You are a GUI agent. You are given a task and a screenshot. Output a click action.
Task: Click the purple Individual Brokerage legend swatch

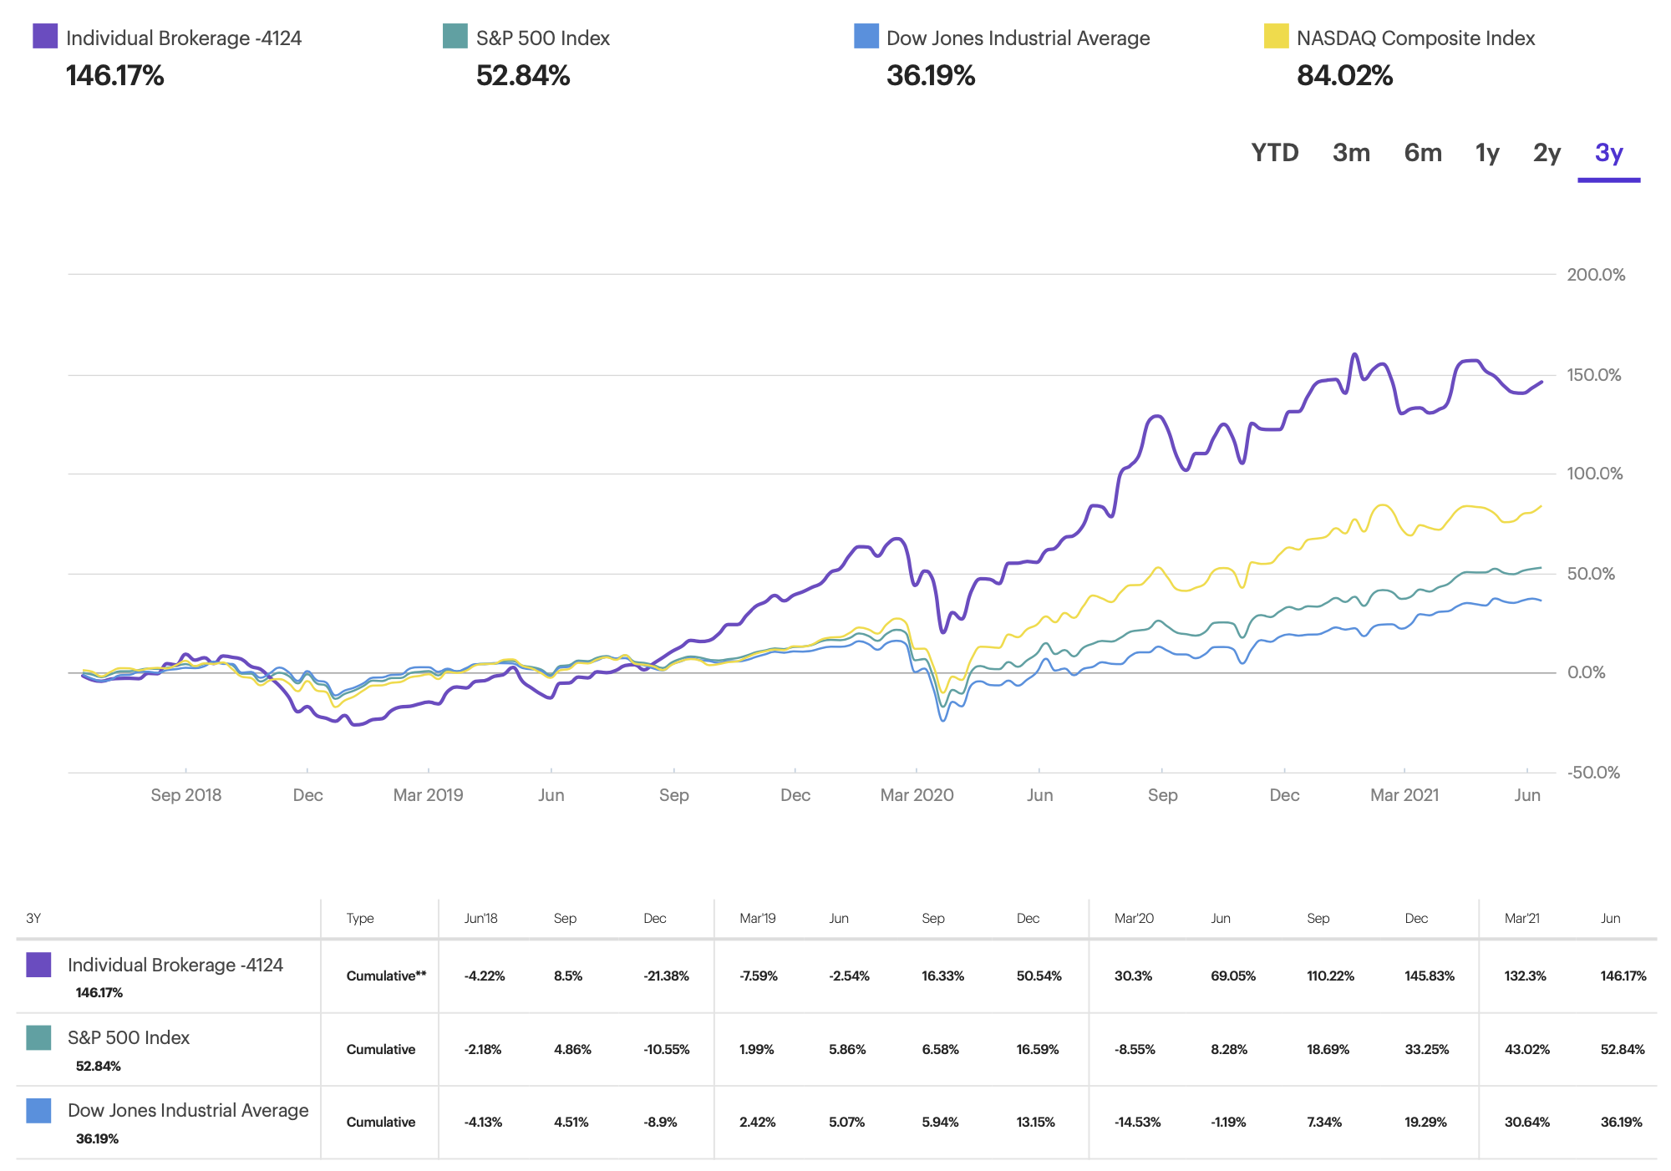click(45, 36)
